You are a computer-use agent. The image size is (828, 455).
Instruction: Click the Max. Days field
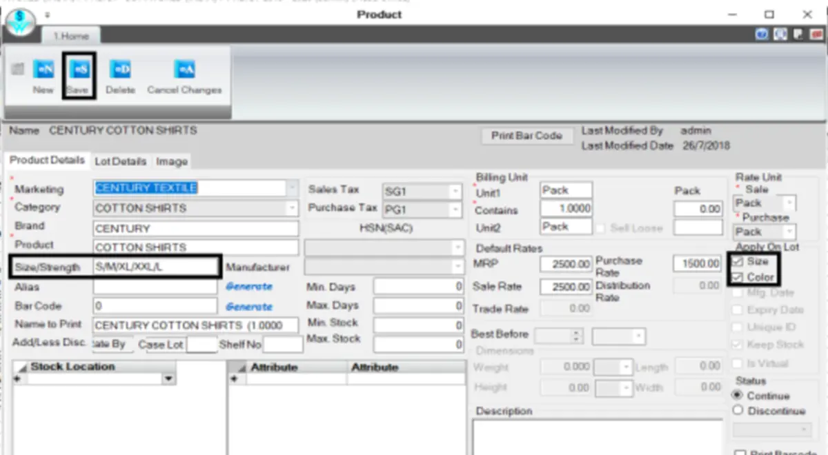[419, 305]
